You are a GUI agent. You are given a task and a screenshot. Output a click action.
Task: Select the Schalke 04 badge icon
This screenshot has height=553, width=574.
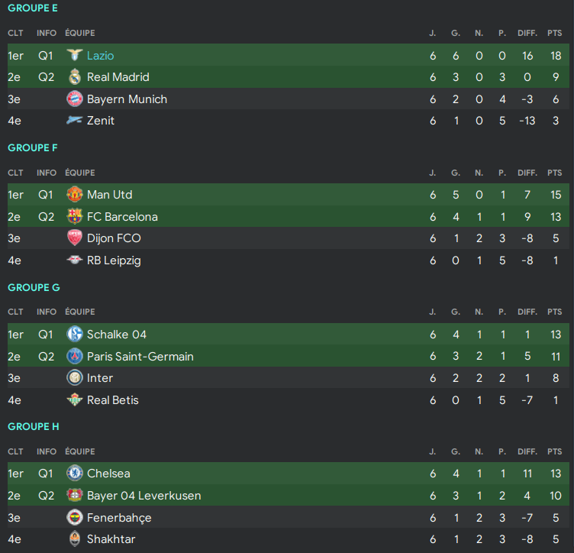[74, 335]
